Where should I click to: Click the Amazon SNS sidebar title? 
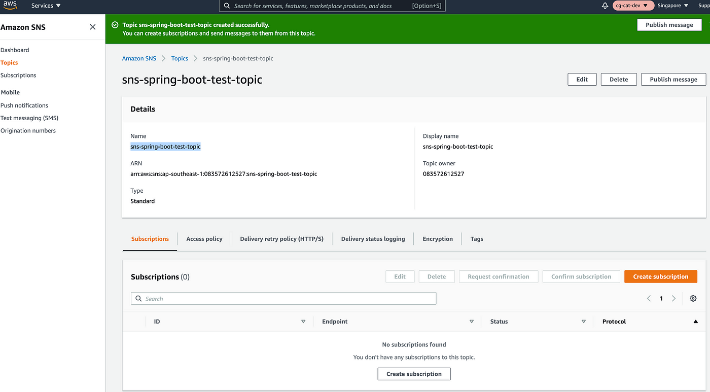click(23, 27)
